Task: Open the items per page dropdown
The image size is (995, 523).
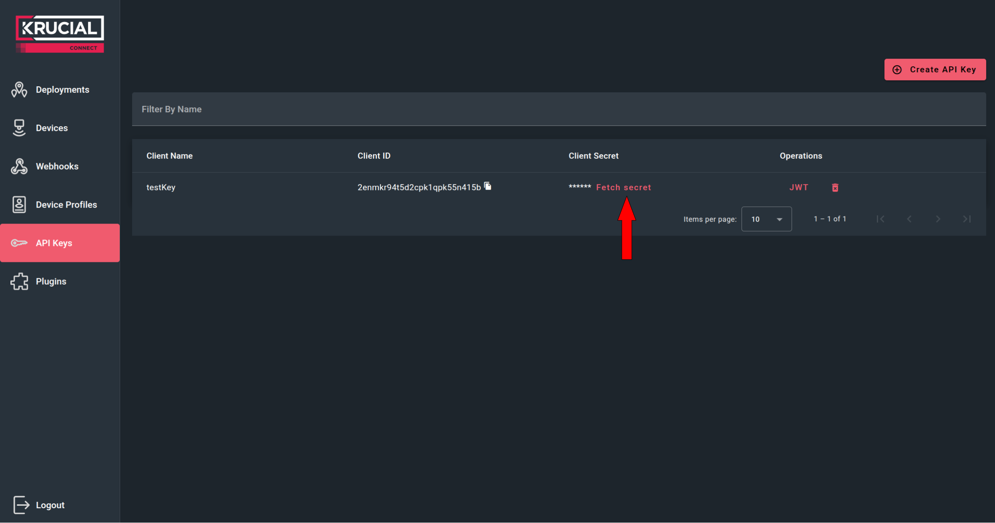Action: pos(766,219)
